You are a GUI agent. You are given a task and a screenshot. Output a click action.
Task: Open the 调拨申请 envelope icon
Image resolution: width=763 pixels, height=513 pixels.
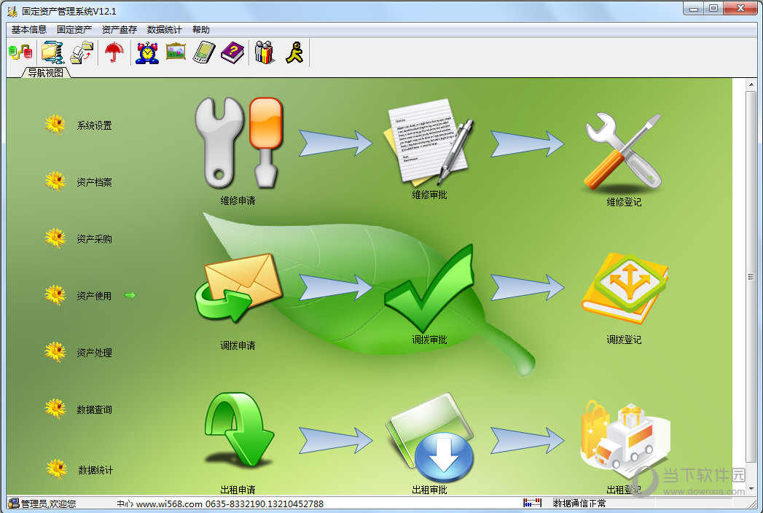click(238, 287)
